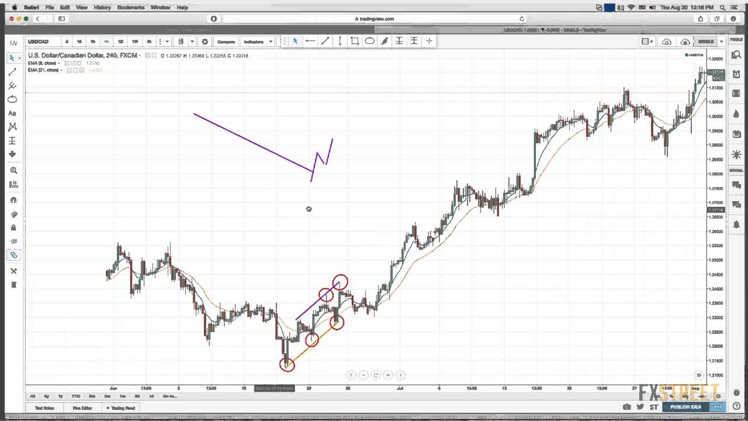
Task: Open the View menu
Action: pyautogui.click(x=82, y=7)
